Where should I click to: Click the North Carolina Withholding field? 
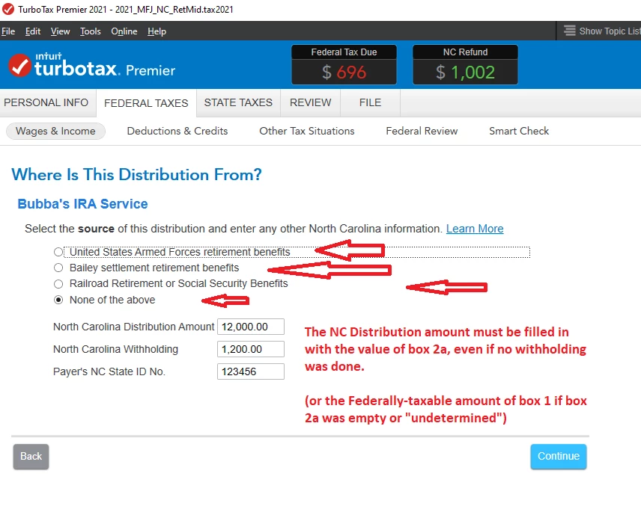[x=251, y=349]
